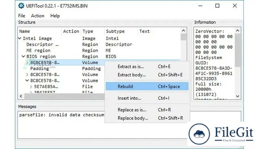The height and width of the screenshot is (149, 259).
Task: Expand the 5E7AE85A file node
Action: pyautogui.click(x=31, y=87)
